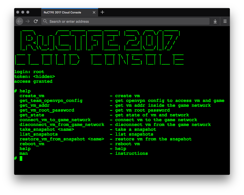Click the 'RuCTFE 2017' ASCII art banner

100,40
